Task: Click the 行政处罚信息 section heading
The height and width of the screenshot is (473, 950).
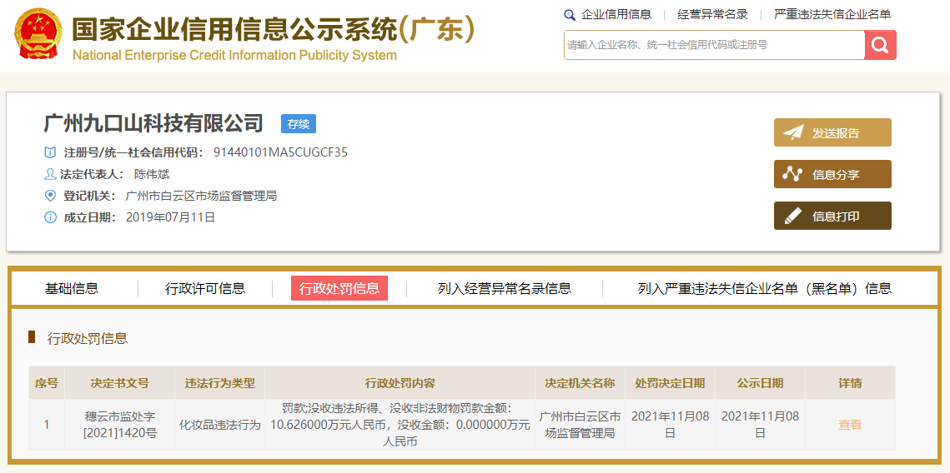Action: click(88, 338)
